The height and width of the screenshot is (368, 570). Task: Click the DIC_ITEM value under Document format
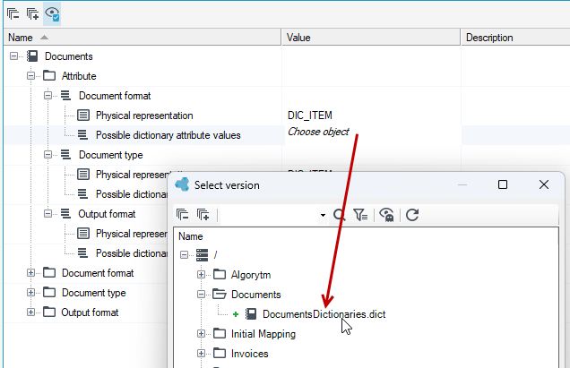click(310, 116)
